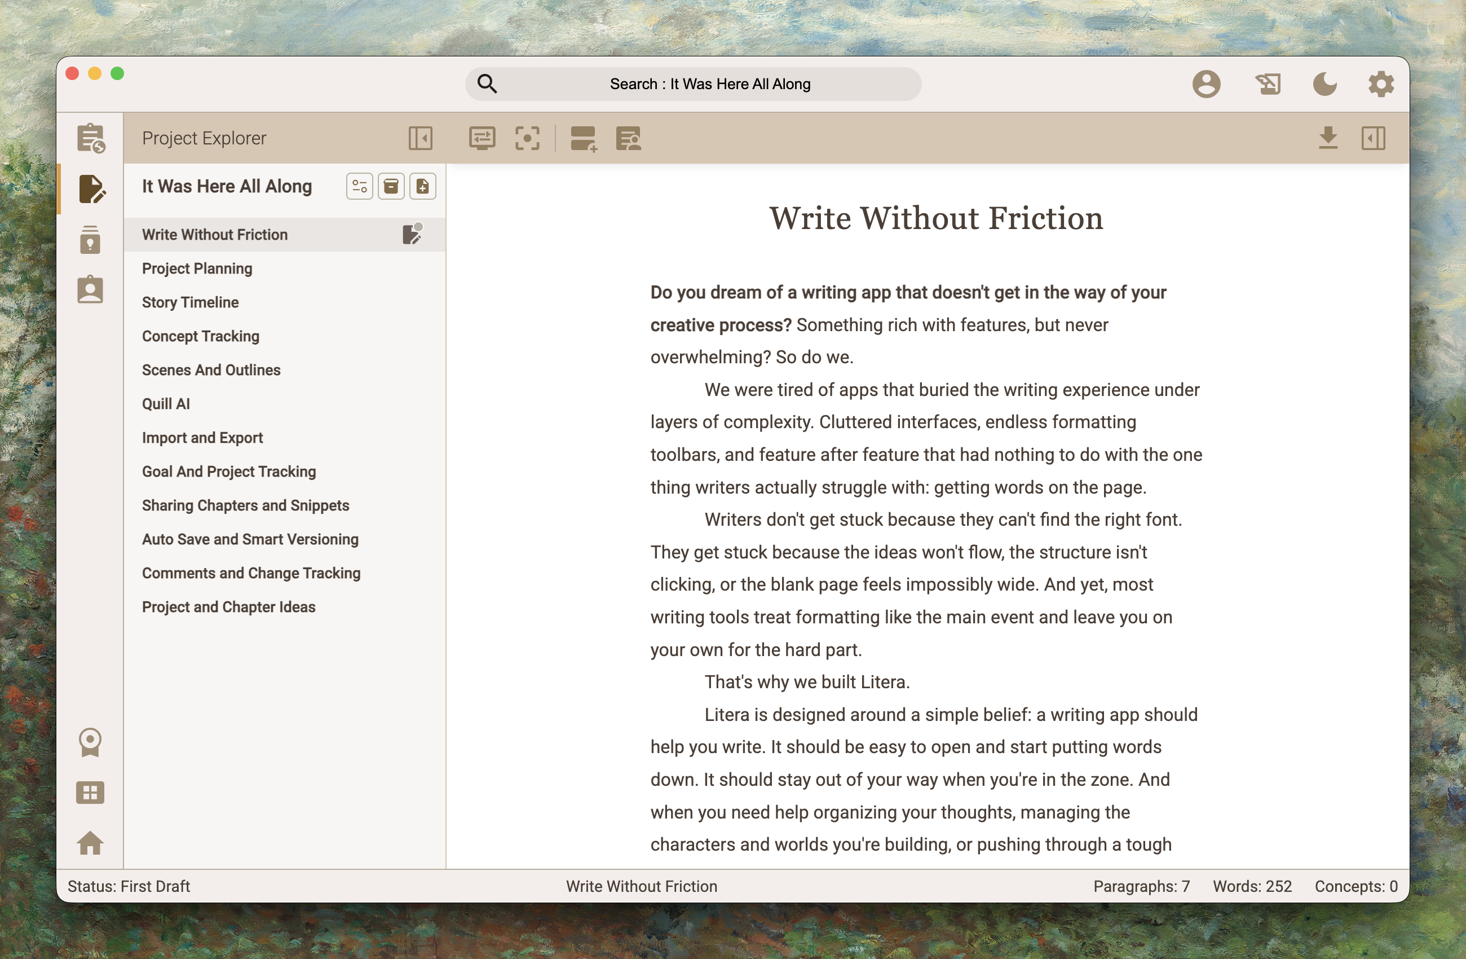Select the chapters editing sidebar icon

tap(91, 189)
